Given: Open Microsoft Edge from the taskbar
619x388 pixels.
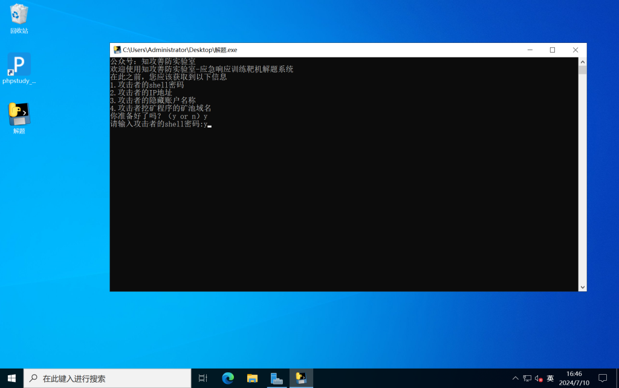Looking at the screenshot, I should [228, 378].
